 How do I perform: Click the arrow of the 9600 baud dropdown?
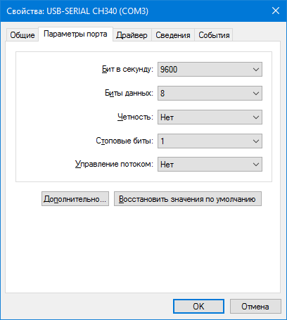click(x=256, y=70)
